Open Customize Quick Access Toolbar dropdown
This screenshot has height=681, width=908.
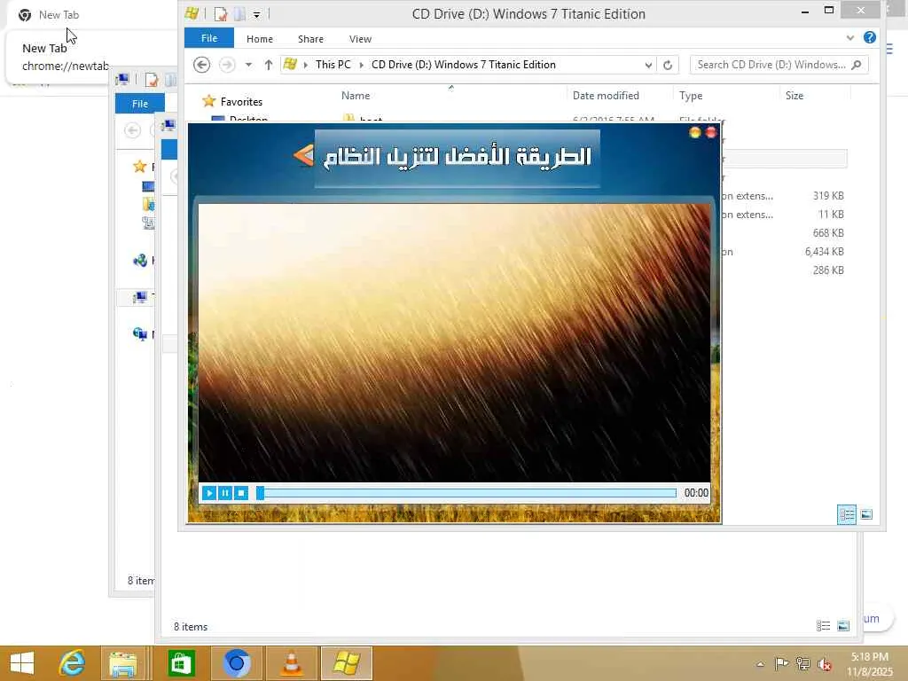pos(256,14)
